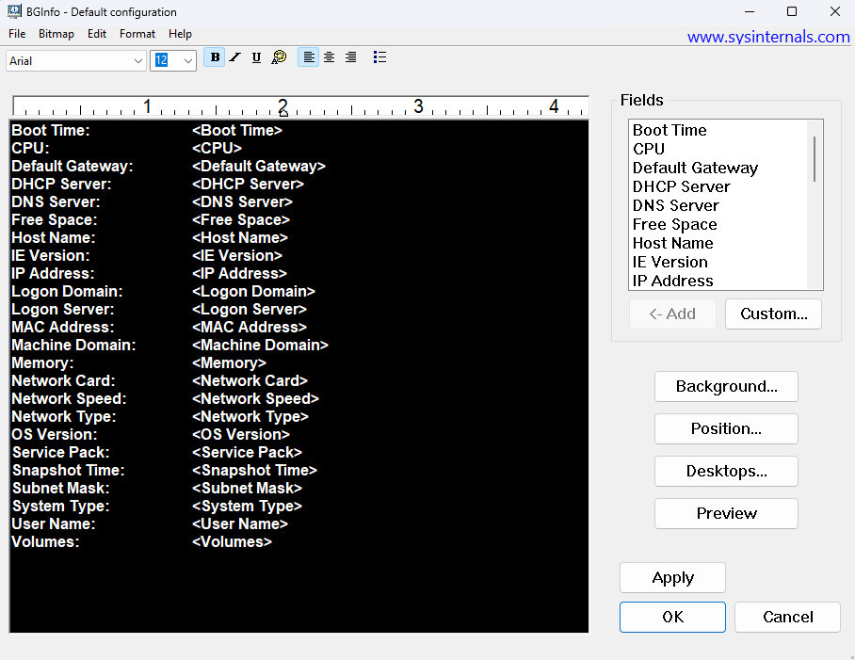The width and height of the screenshot is (855, 660).
Task: Toggle underline formatting button
Action: pos(256,57)
